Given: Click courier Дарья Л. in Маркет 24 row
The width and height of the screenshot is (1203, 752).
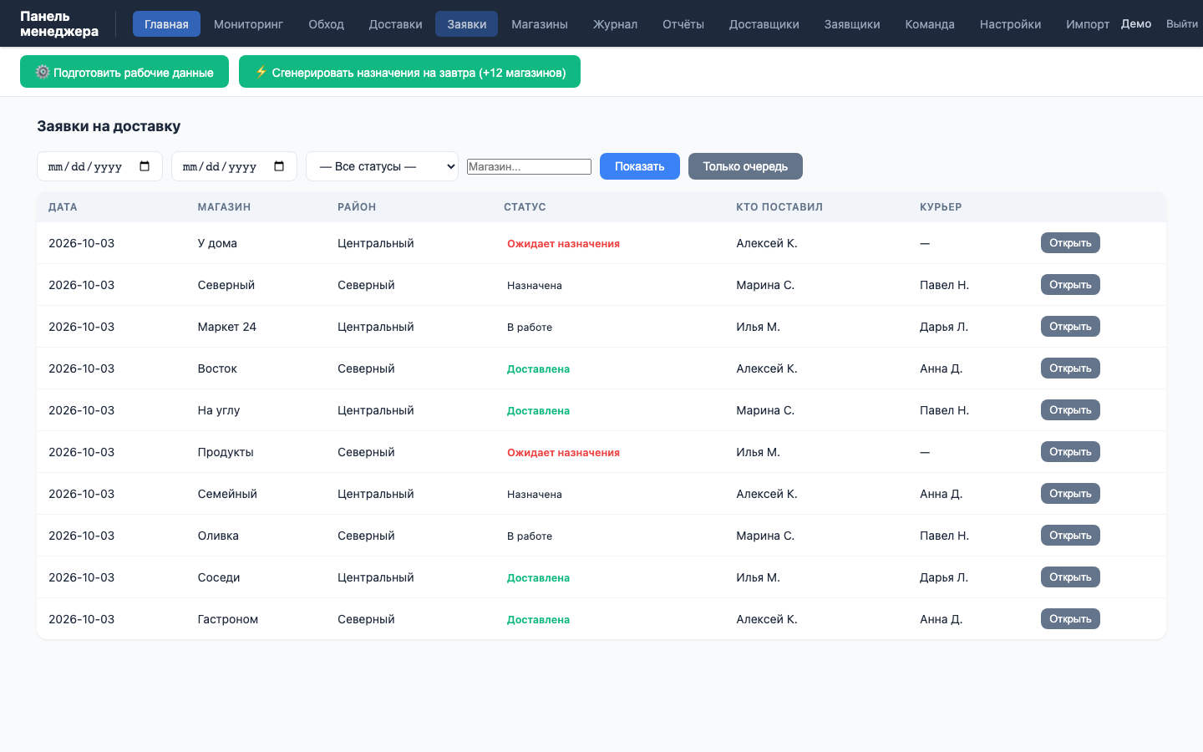Looking at the screenshot, I should pos(944,327).
